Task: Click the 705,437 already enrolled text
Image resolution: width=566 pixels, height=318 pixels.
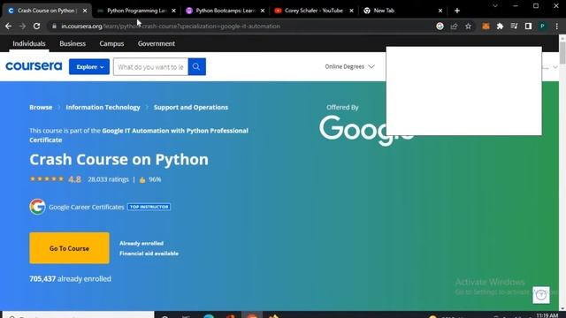Action: (x=70, y=279)
